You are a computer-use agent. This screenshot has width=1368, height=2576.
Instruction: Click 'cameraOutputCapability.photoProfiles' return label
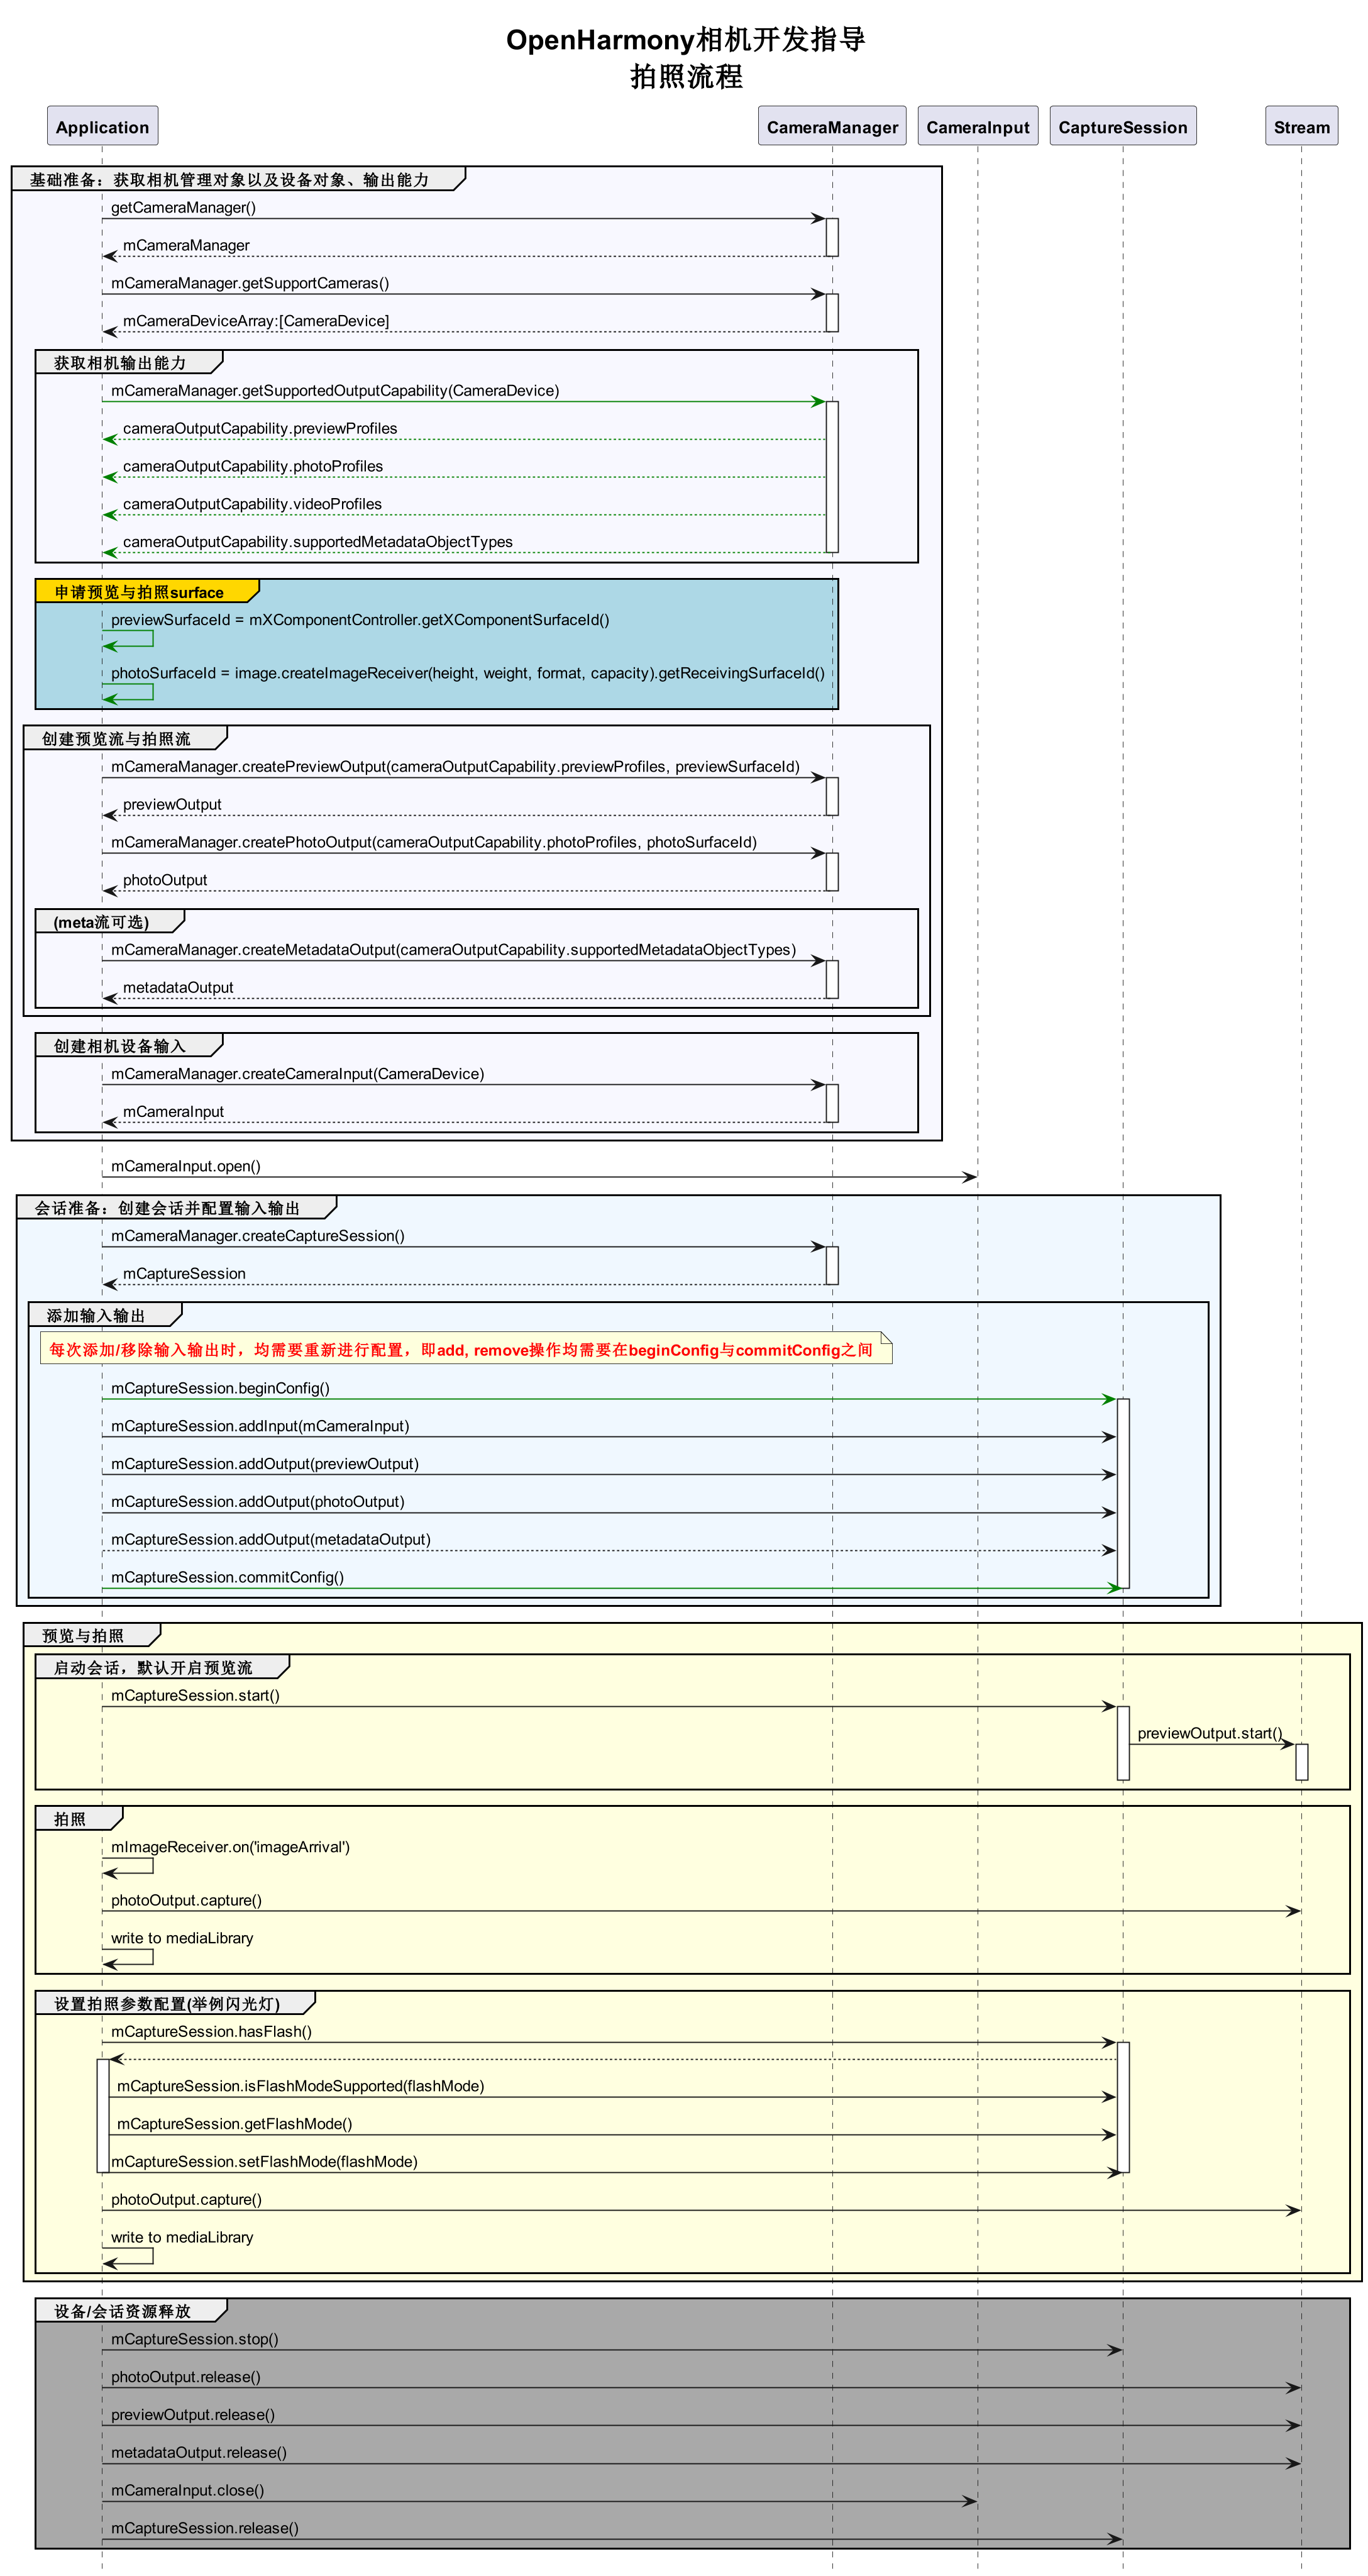253,467
